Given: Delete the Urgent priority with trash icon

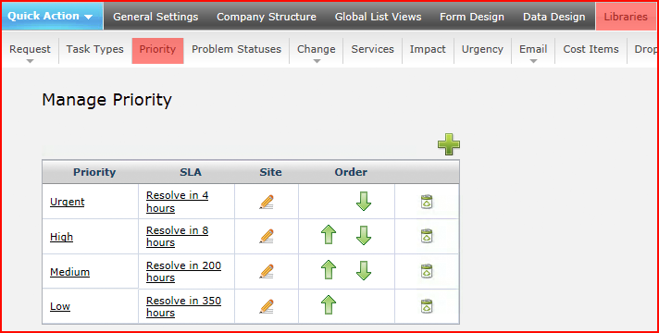Looking at the screenshot, I should click(x=427, y=202).
